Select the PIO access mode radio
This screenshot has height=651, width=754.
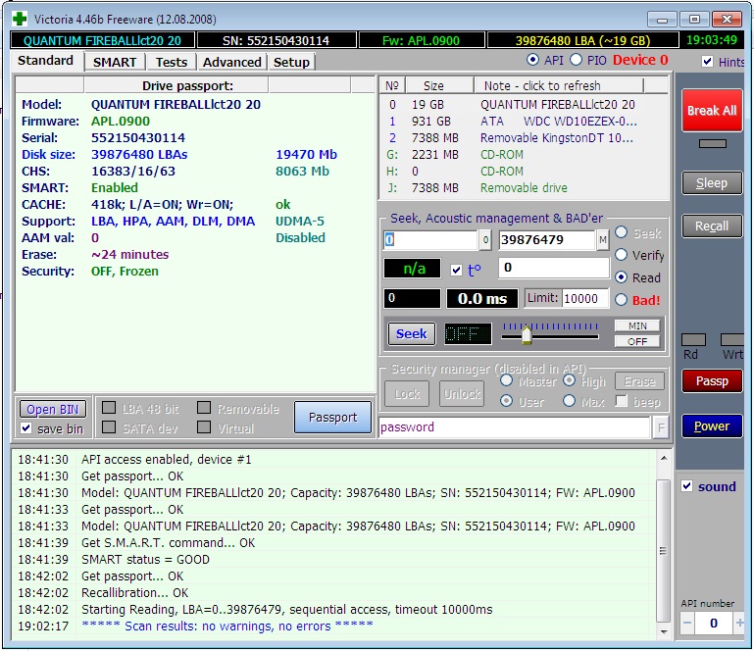click(x=577, y=60)
